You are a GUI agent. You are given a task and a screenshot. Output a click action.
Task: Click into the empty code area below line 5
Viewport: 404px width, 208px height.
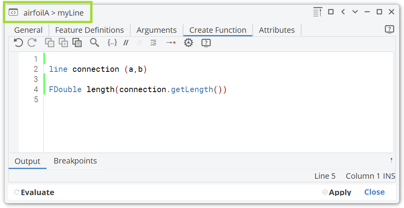[x=219, y=127]
